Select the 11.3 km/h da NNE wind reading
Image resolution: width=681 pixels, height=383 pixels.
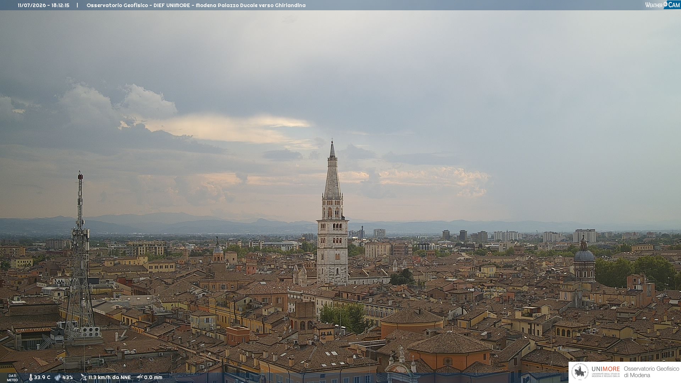[109, 377]
